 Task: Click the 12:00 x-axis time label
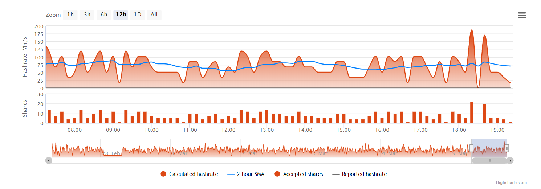pyautogui.click(x=228, y=130)
